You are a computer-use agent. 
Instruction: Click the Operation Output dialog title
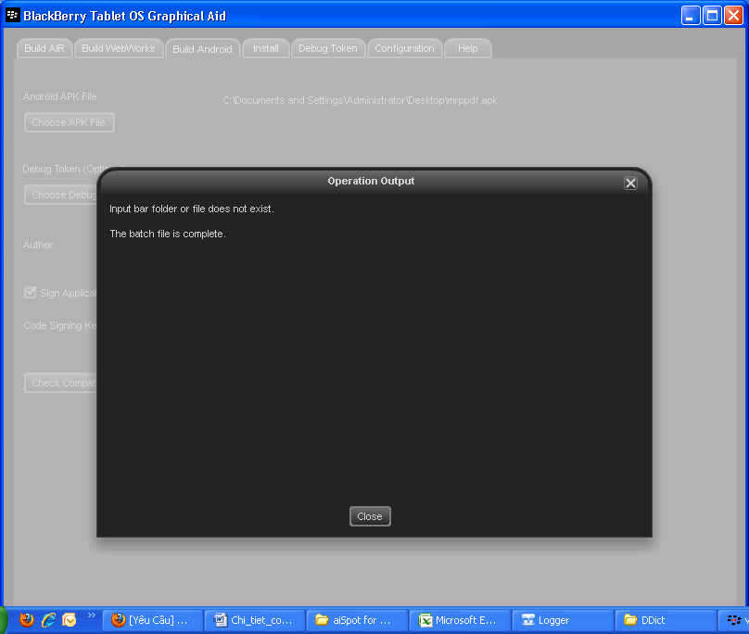371,181
